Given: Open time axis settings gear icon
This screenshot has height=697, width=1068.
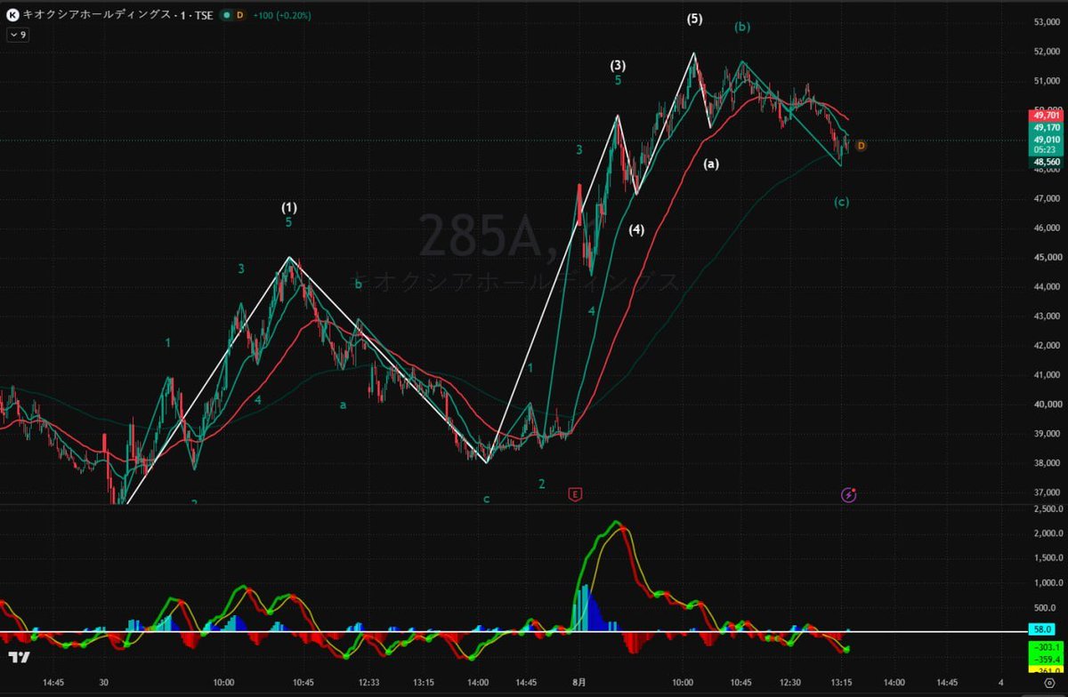Looking at the screenshot, I should pyautogui.click(x=1048, y=683).
